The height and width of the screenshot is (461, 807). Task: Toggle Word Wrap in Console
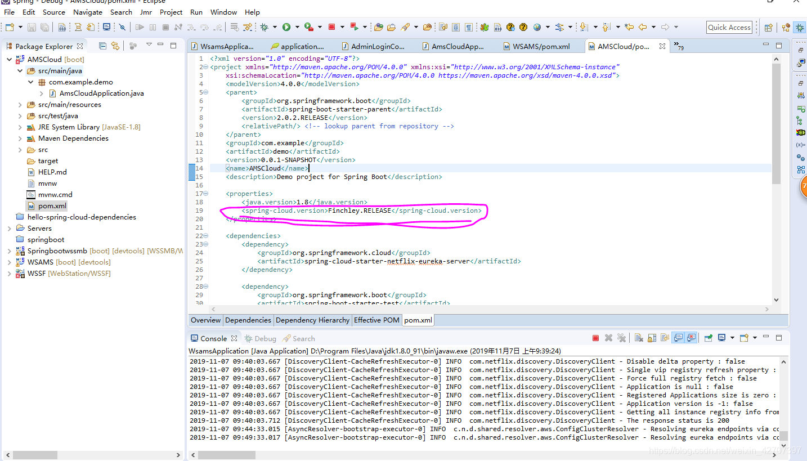[x=665, y=338]
